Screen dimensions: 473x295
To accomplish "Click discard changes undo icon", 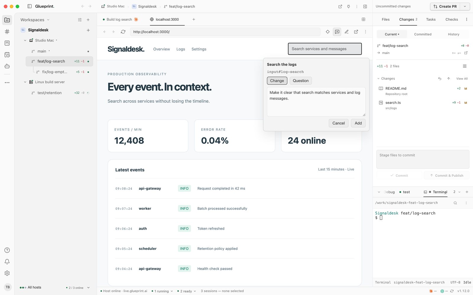I will (440, 78).
